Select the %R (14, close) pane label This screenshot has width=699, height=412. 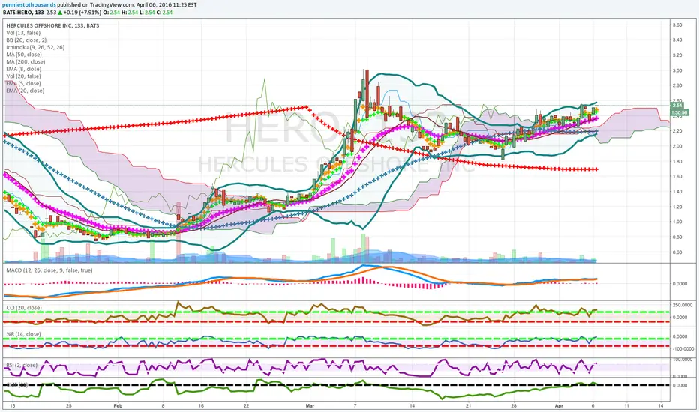23,334
